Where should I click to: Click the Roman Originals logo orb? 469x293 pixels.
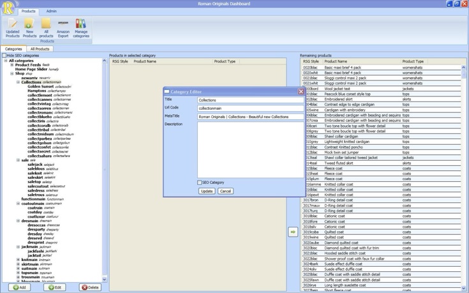[8, 7]
